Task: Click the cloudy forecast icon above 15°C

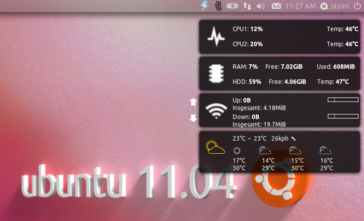Action: tap(295, 150)
